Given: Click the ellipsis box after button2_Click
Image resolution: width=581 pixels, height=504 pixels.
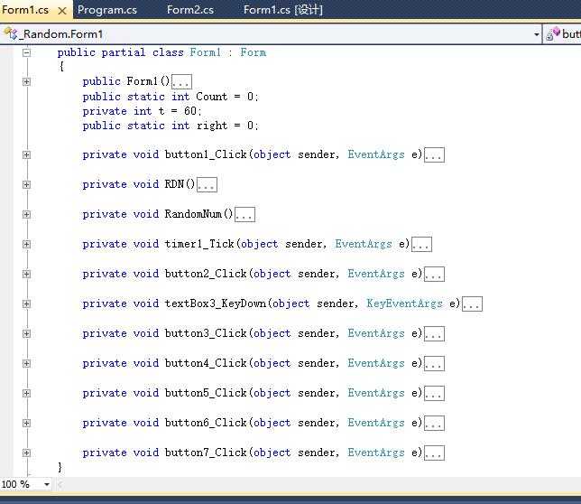Looking at the screenshot, I should coord(434,275).
